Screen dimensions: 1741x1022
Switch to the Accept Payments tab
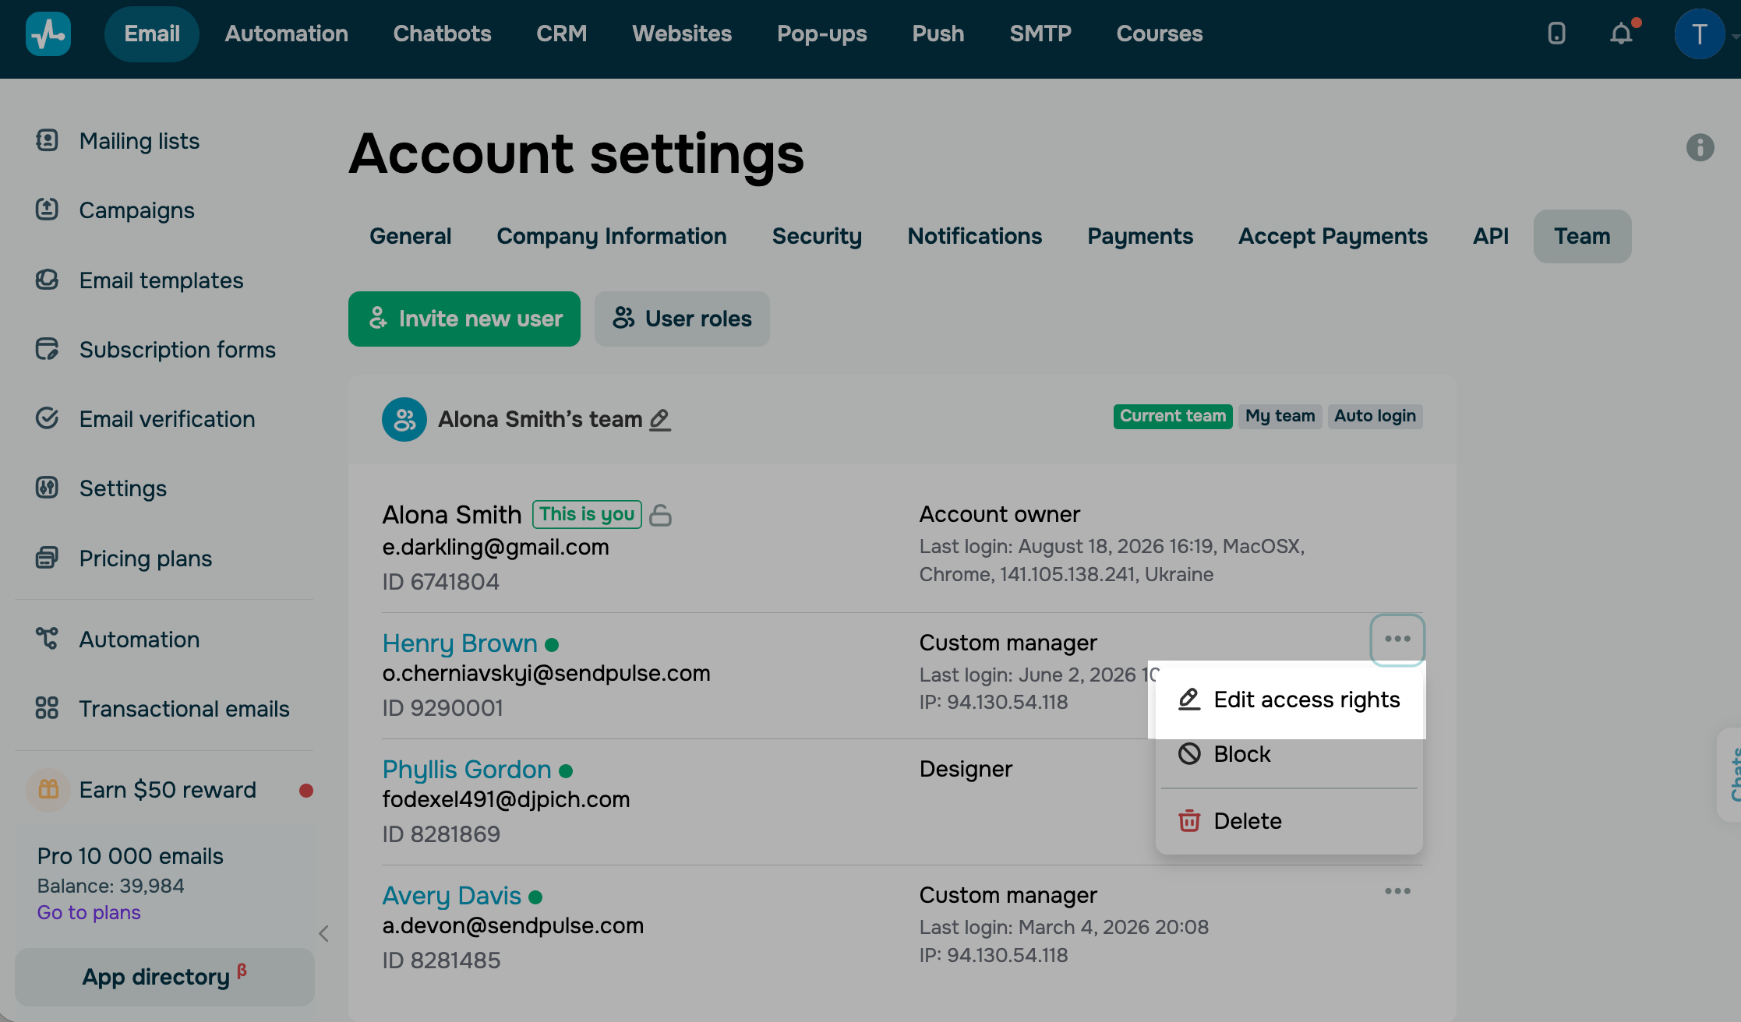click(x=1333, y=236)
